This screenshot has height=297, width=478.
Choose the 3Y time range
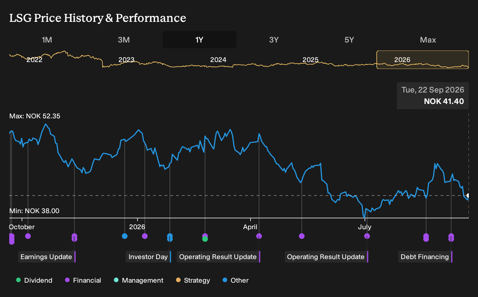pos(274,40)
